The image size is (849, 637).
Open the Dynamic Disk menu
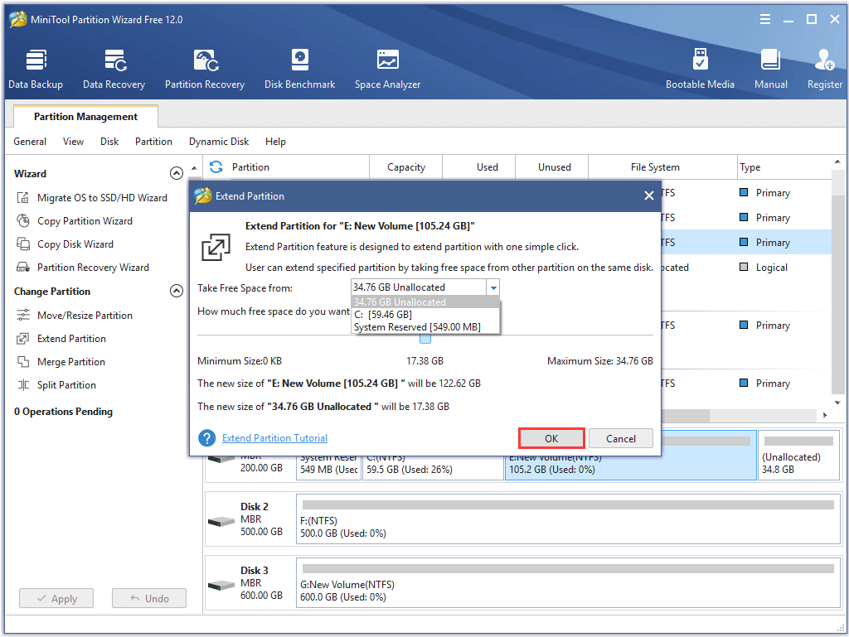(219, 142)
